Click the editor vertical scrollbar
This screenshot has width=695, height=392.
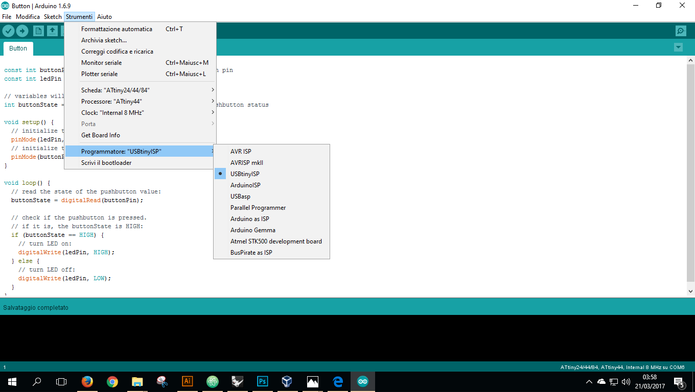tap(690, 174)
